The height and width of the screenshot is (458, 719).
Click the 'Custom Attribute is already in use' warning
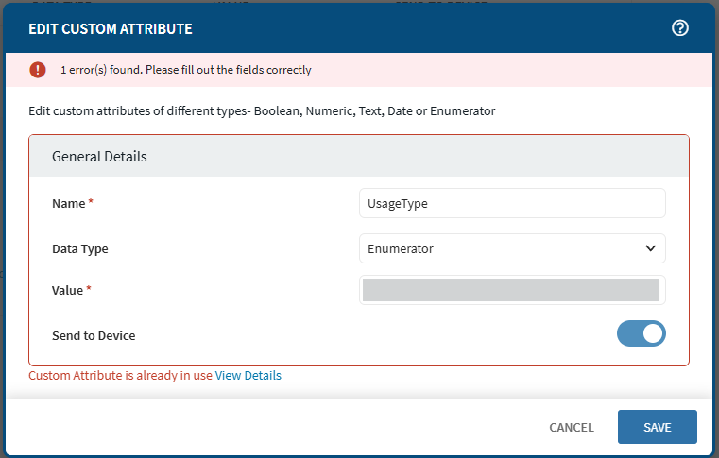[x=120, y=375]
